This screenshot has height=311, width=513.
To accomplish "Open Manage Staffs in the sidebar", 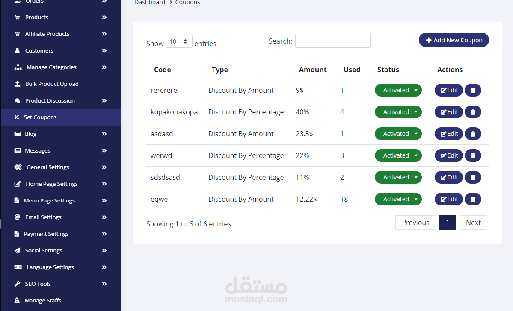I will click(43, 300).
